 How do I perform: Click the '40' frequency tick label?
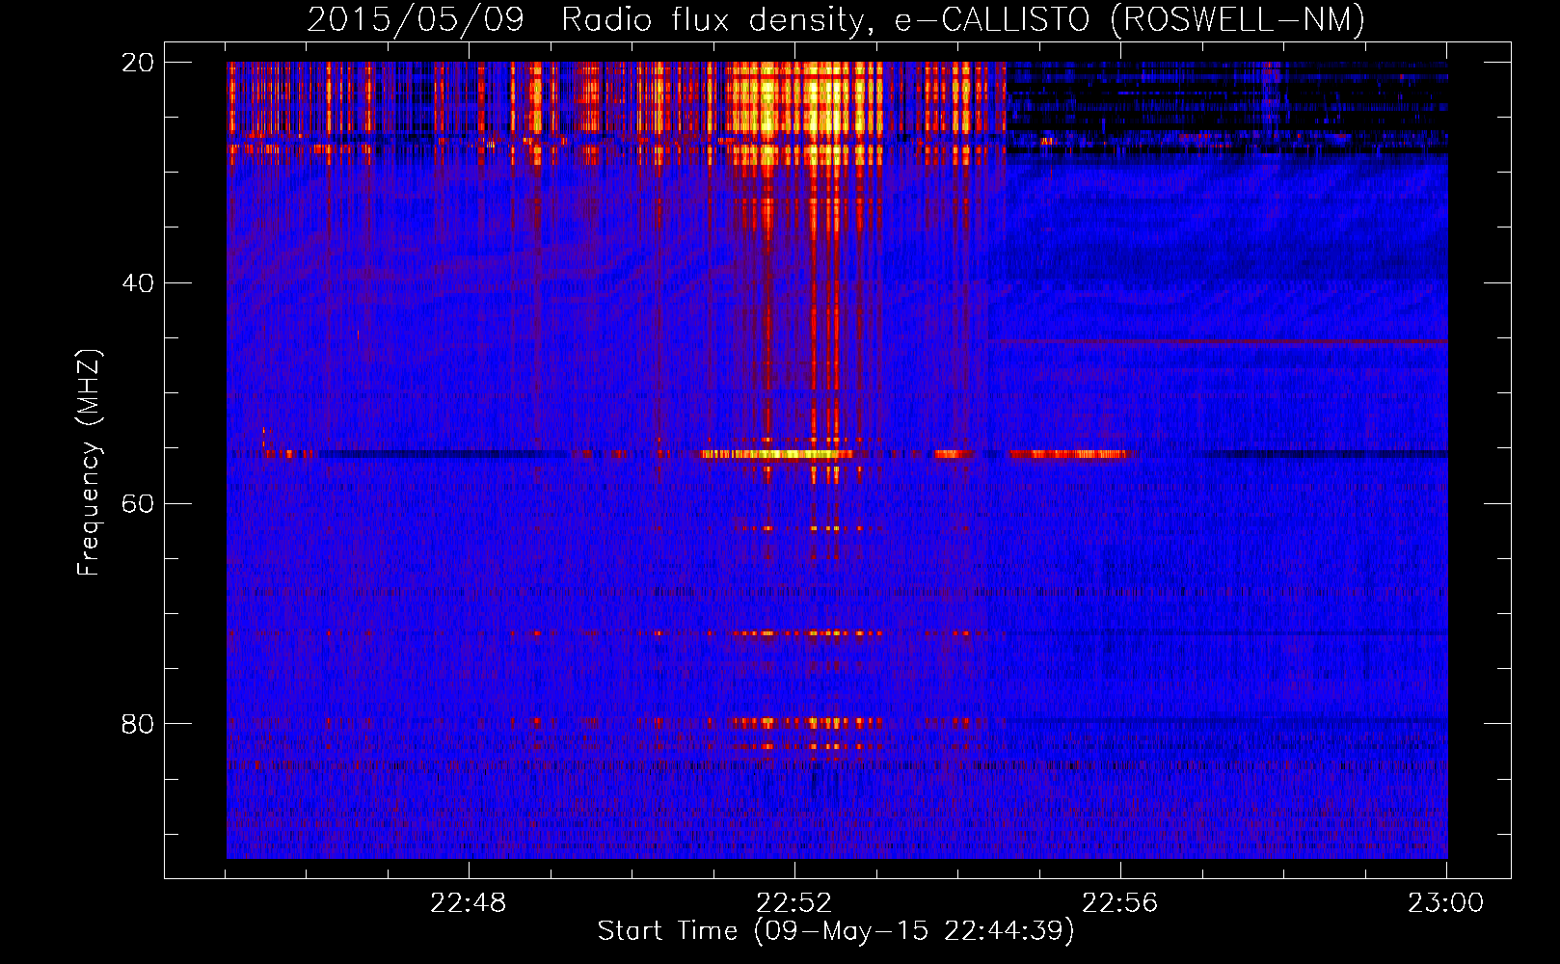(x=137, y=283)
